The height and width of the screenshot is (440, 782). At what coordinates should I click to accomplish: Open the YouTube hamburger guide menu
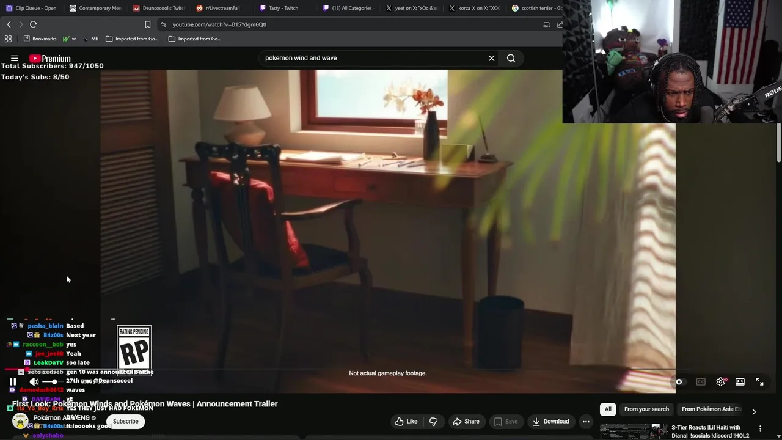pyautogui.click(x=15, y=59)
